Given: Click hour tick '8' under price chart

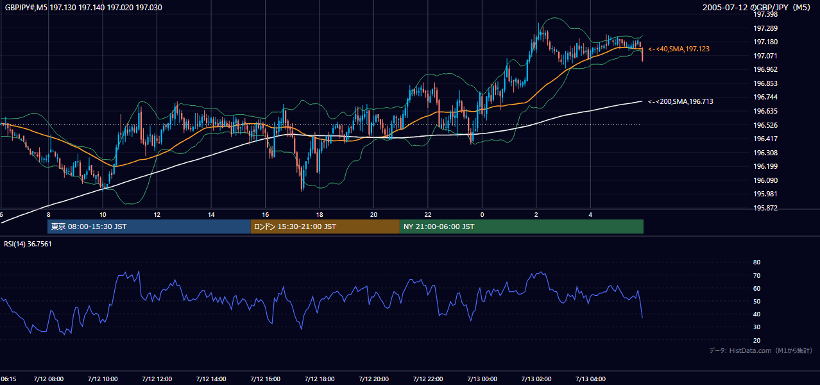Looking at the screenshot, I should pos(49,214).
